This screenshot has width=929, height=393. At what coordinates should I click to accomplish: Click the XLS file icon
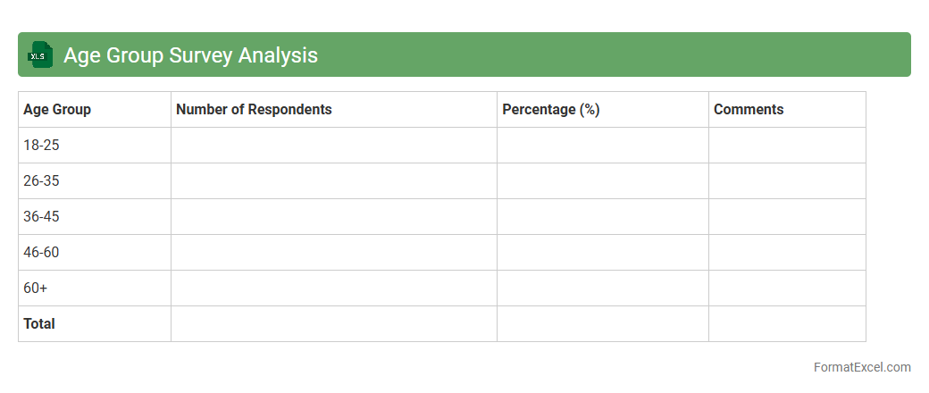click(40, 54)
